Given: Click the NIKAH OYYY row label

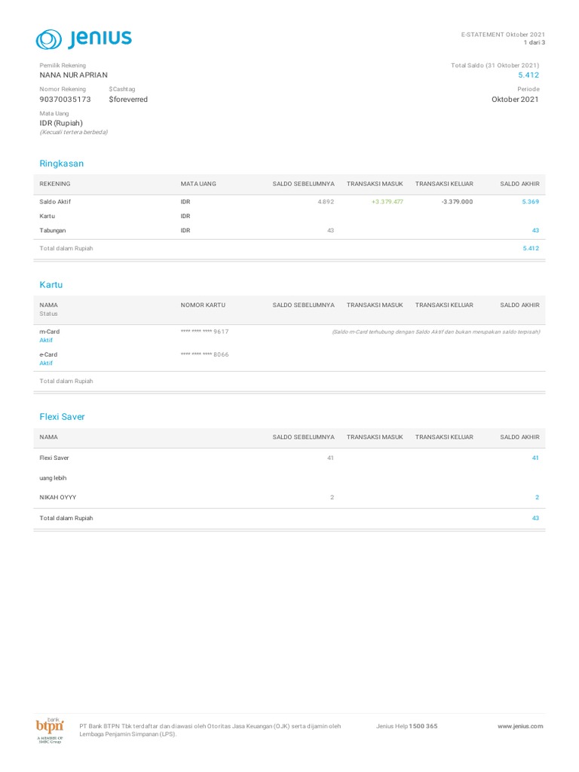Looking at the screenshot, I should click(58, 498).
